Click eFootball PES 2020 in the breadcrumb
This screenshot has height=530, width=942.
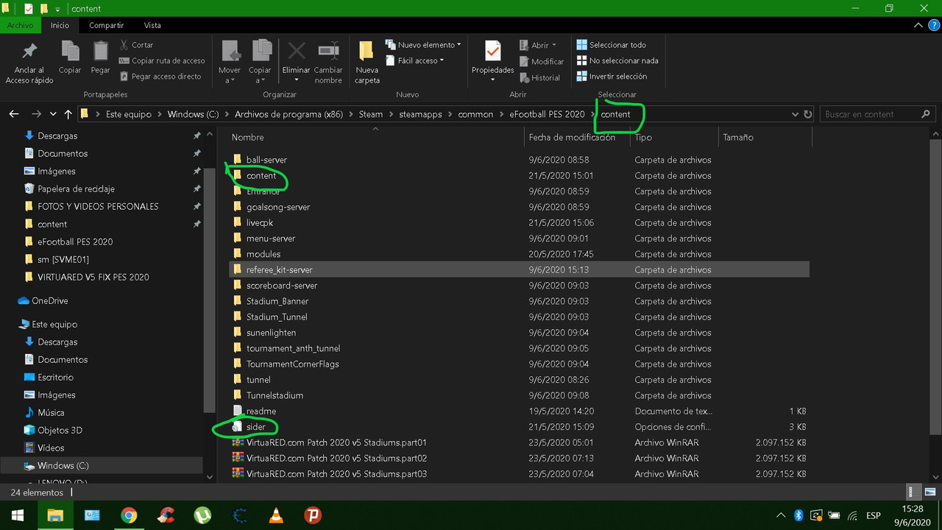(547, 114)
